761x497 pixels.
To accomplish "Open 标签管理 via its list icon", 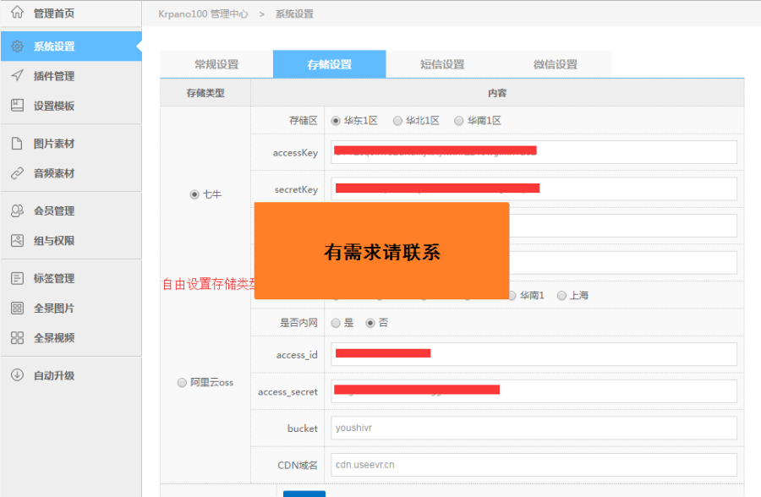I will pyautogui.click(x=17, y=278).
